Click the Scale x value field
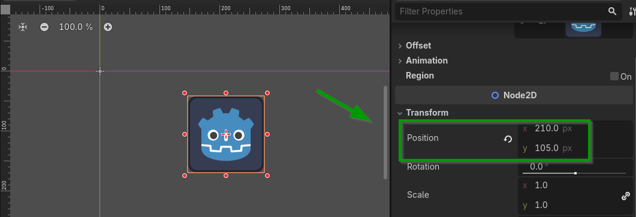Viewport: 636px width, 217px height. [x=568, y=185]
